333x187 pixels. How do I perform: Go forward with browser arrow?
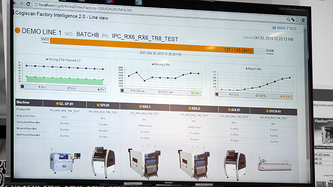(x=21, y=3)
